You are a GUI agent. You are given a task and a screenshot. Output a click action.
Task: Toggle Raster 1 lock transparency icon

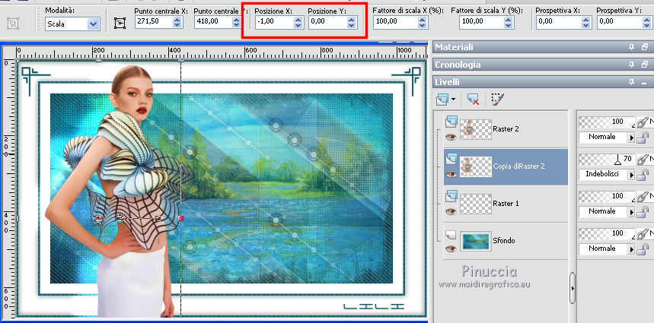pos(643,212)
